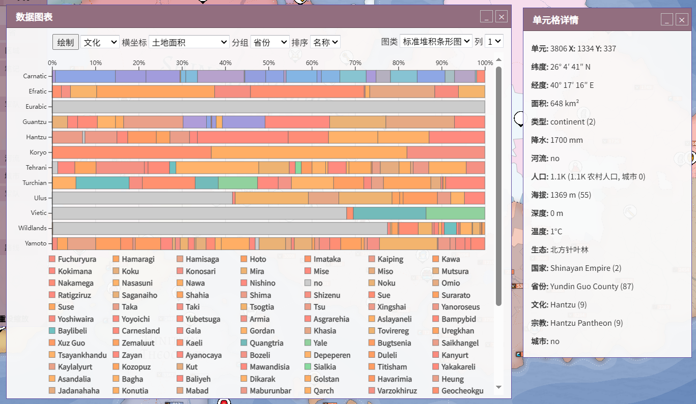696x404 pixels.
Task: Click the Sialkia legend swatch
Action: (x=308, y=367)
